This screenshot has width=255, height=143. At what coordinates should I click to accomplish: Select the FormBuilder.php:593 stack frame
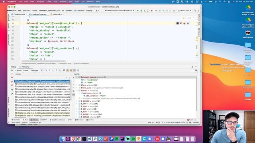click(x=42, y=92)
